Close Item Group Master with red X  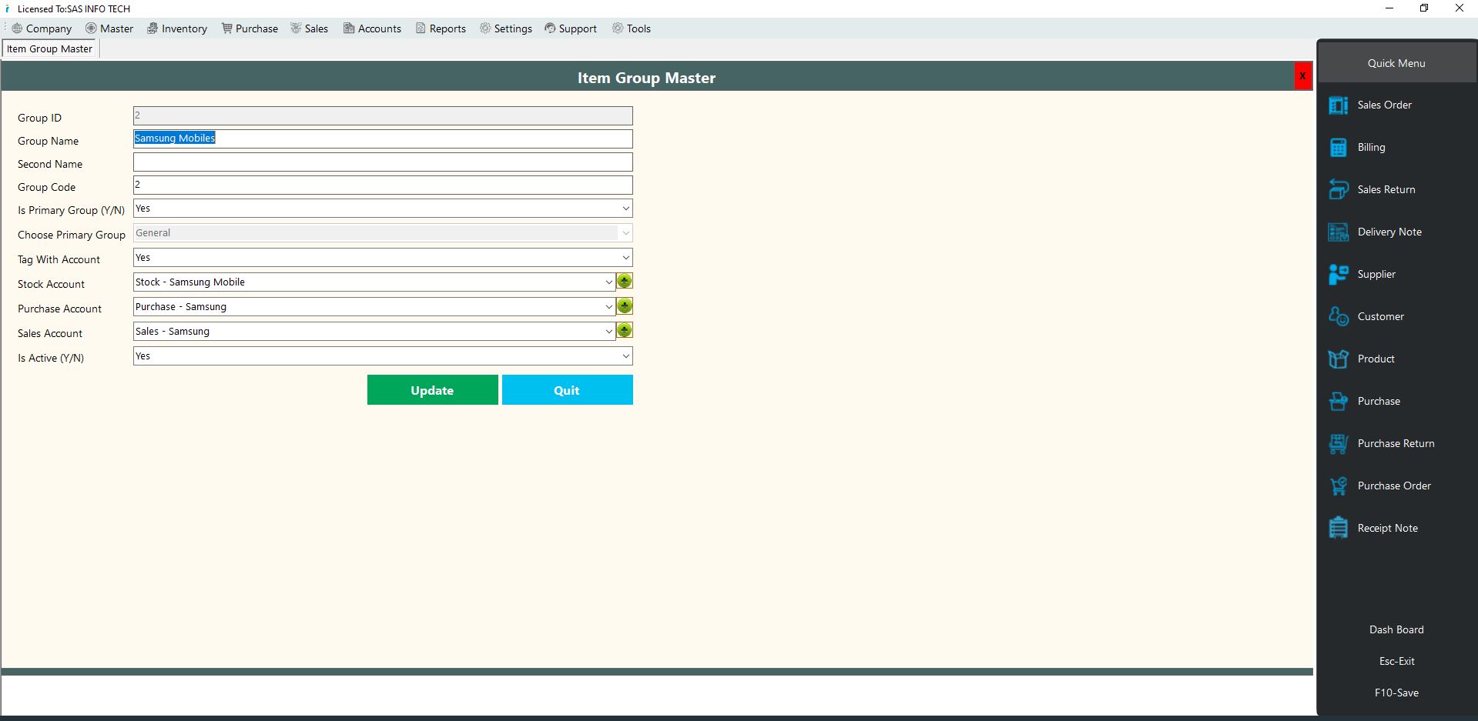coord(1302,76)
